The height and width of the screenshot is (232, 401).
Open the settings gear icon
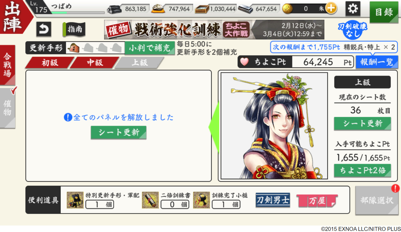pos(353,9)
